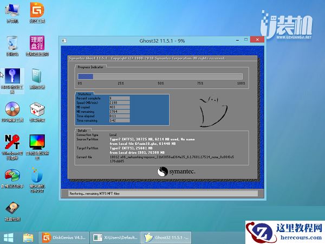Click the Statistics group label
The height and width of the screenshot is (244, 325).
(x=84, y=94)
